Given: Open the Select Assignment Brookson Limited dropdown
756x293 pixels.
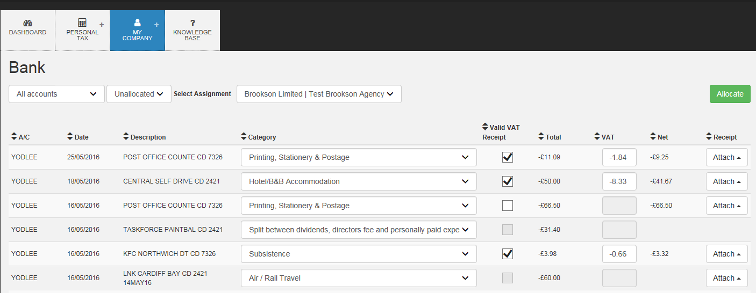Looking at the screenshot, I should click(x=319, y=94).
